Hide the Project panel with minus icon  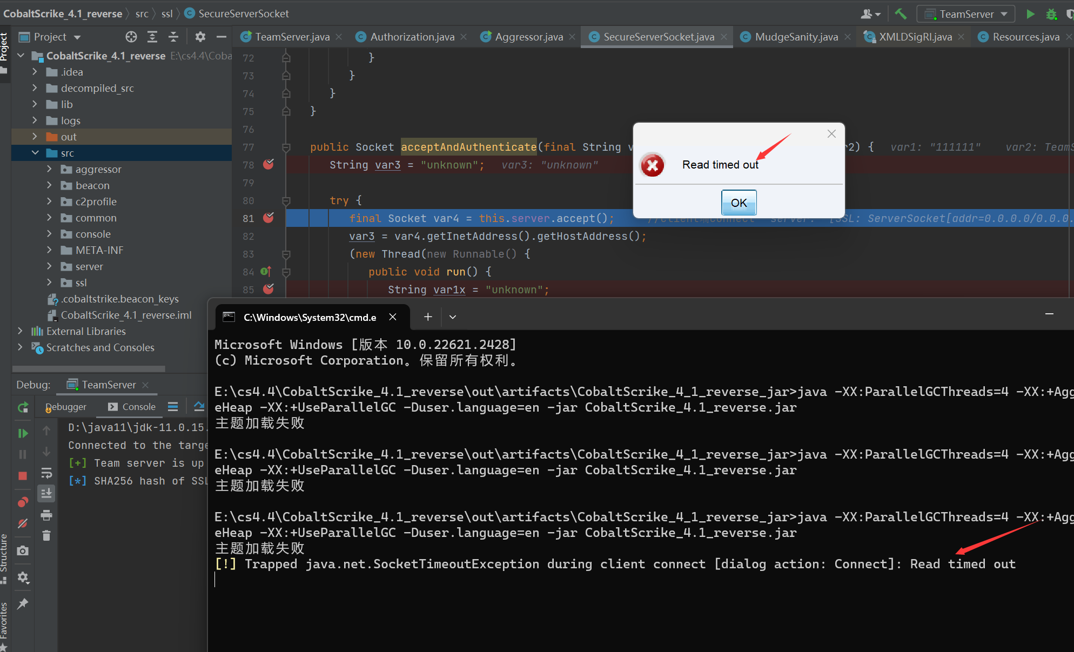(221, 37)
